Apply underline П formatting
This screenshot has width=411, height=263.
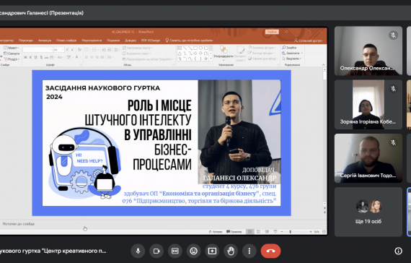pyautogui.click(x=35, y=57)
